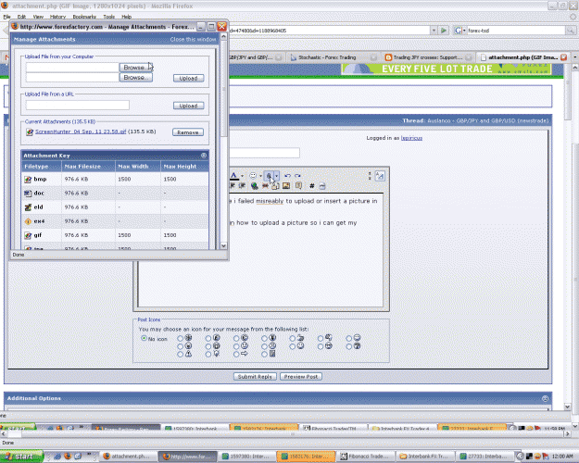The image size is (579, 463).
Task: Remove the ScreenHunter attachment
Action: (x=188, y=132)
